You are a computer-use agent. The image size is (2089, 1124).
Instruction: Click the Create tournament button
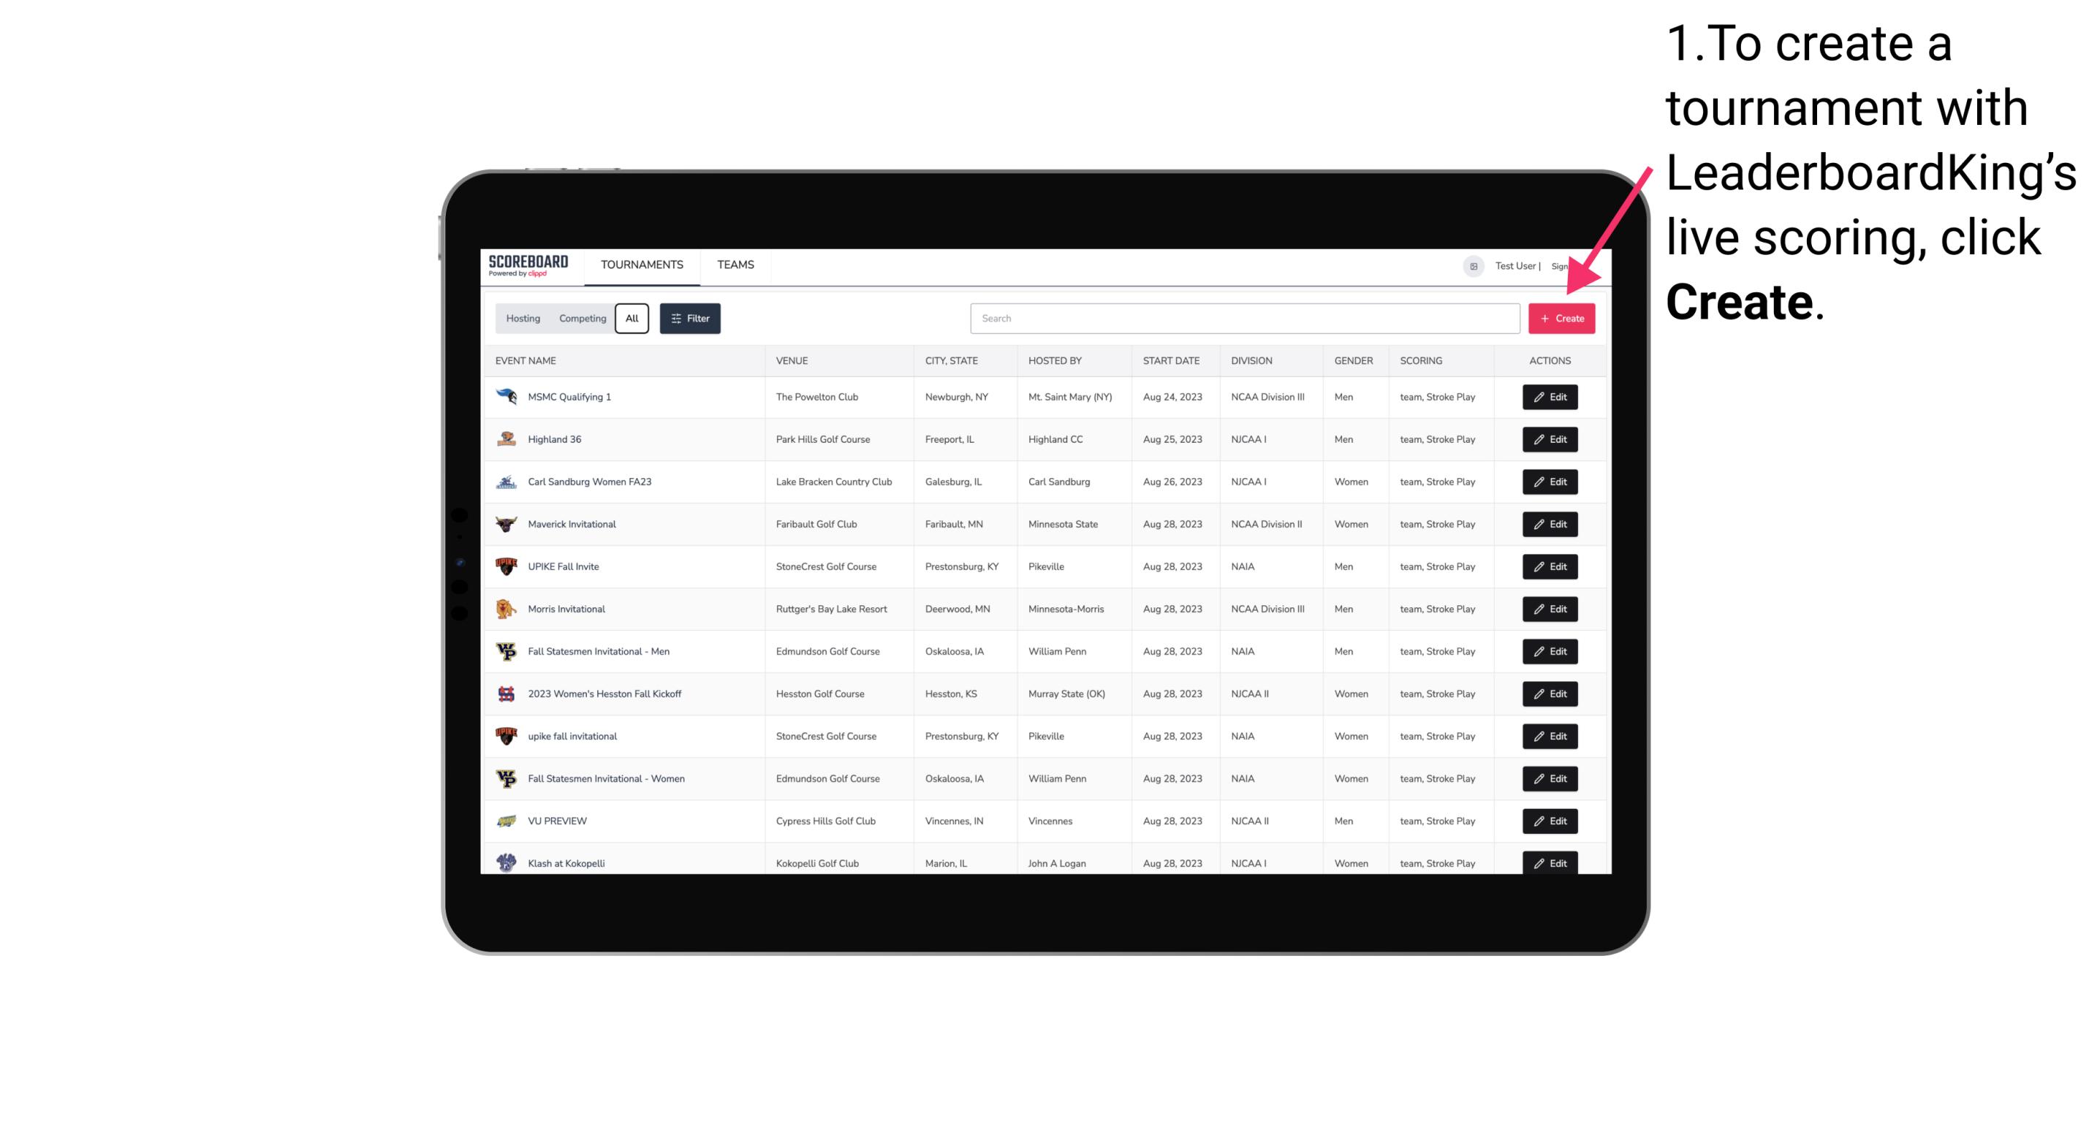pos(1561,319)
